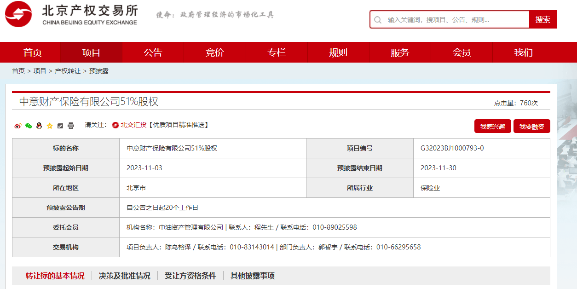Click the 委托会员 header cell
This screenshot has width=577, height=289.
point(66,227)
